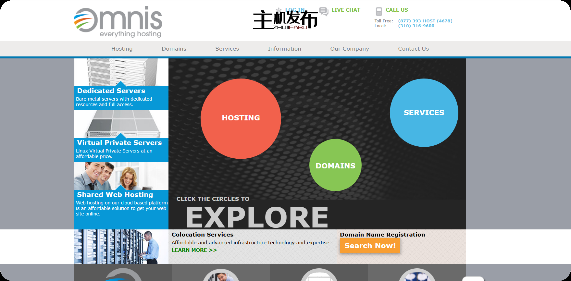Start a LIVE CHAT session
This screenshot has height=281, width=571.
point(346,10)
